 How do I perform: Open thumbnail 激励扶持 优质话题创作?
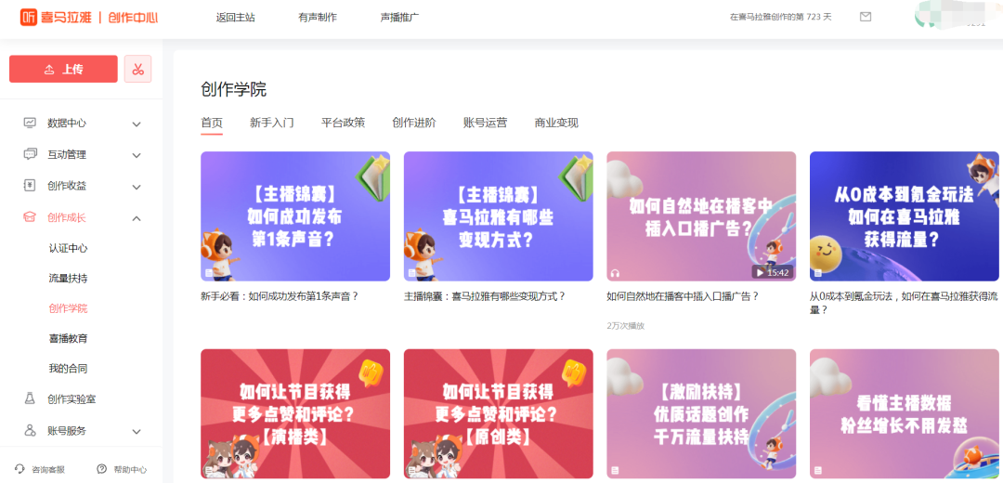(x=701, y=414)
